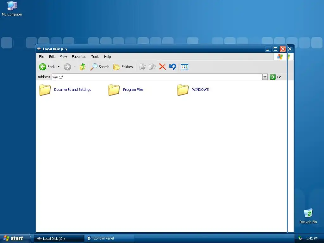Viewport: 324px width, 243px height.
Task: Go up one folder level
Action: tap(83, 67)
